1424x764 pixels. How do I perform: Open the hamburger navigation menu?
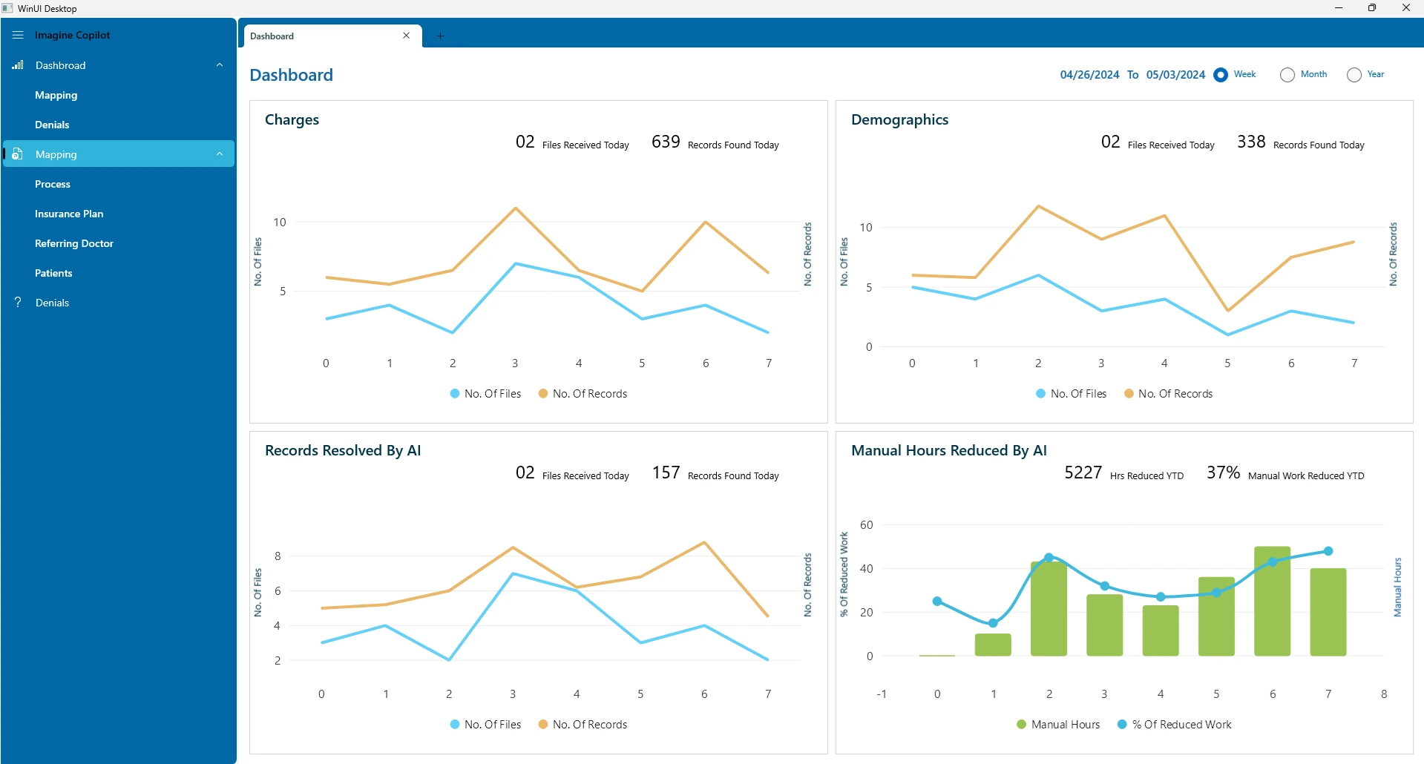[18, 35]
